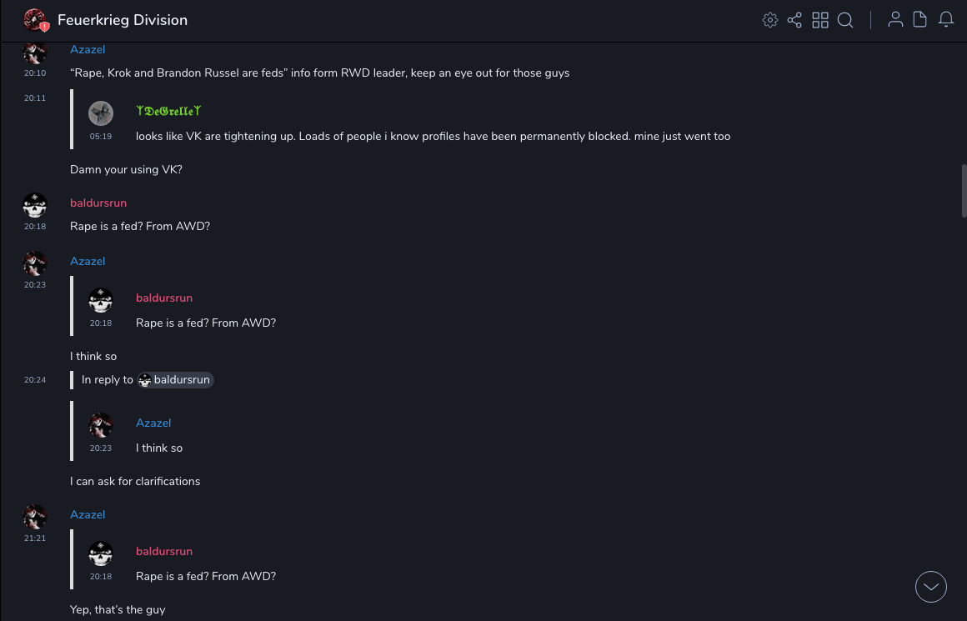Click the 20:10 message timestamp
Image resolution: width=967 pixels, height=621 pixels.
coord(35,73)
